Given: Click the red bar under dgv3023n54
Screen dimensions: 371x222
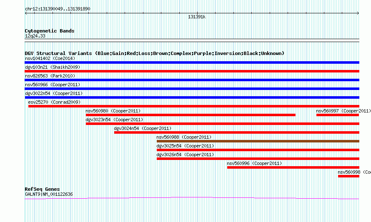Looking at the screenshot, I should pos(223,124).
